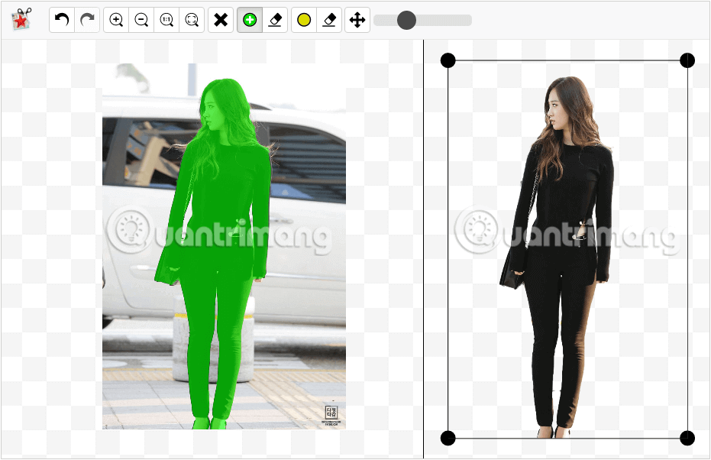Toggle the eraser beside the green marker
This screenshot has height=460, width=711.
tap(275, 20)
